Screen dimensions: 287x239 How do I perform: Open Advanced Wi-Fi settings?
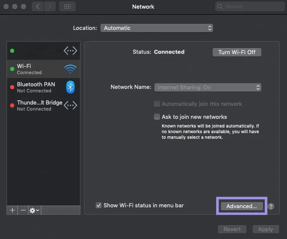pyautogui.click(x=242, y=206)
